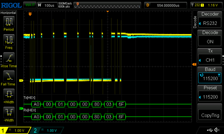Click the WAIT trigger status indicator
This screenshot has width=224, height=134.
click(x=30, y=5)
